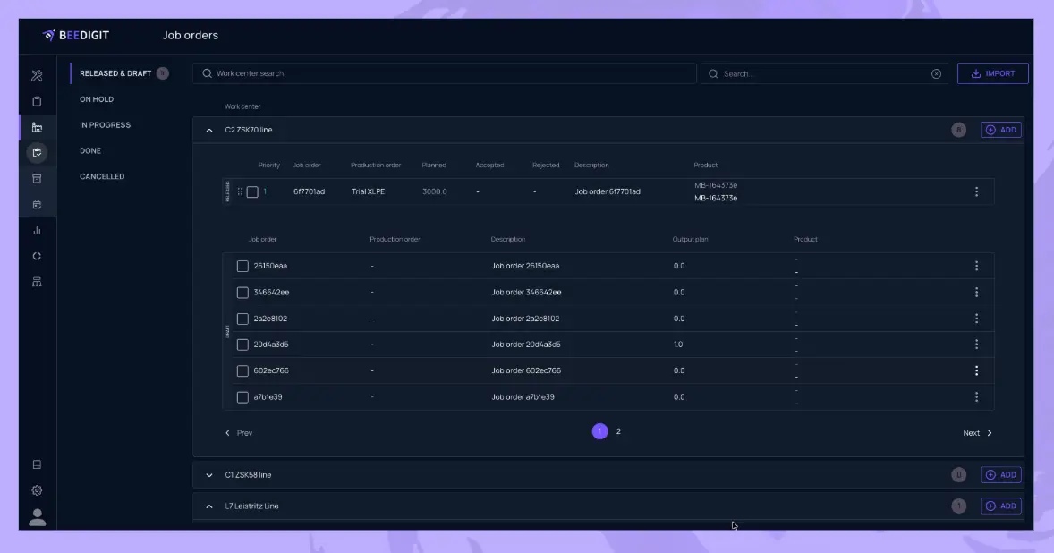Open the calendar schedule icon in sidebar
The image size is (1054, 553).
click(x=37, y=205)
